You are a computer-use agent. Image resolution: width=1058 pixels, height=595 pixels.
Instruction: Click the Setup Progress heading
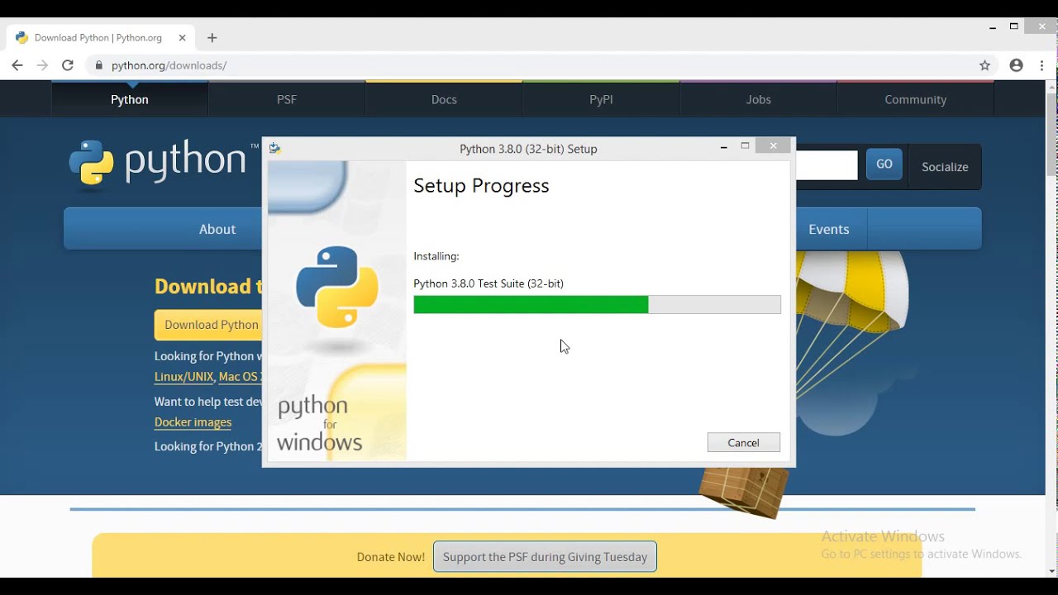pos(481,185)
